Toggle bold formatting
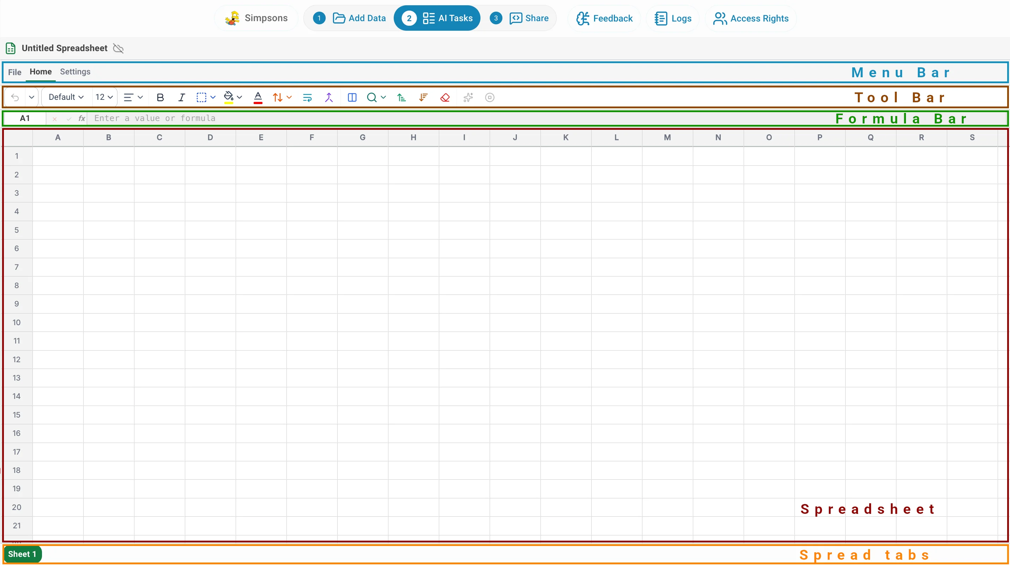This screenshot has width=1010, height=565. tap(160, 97)
